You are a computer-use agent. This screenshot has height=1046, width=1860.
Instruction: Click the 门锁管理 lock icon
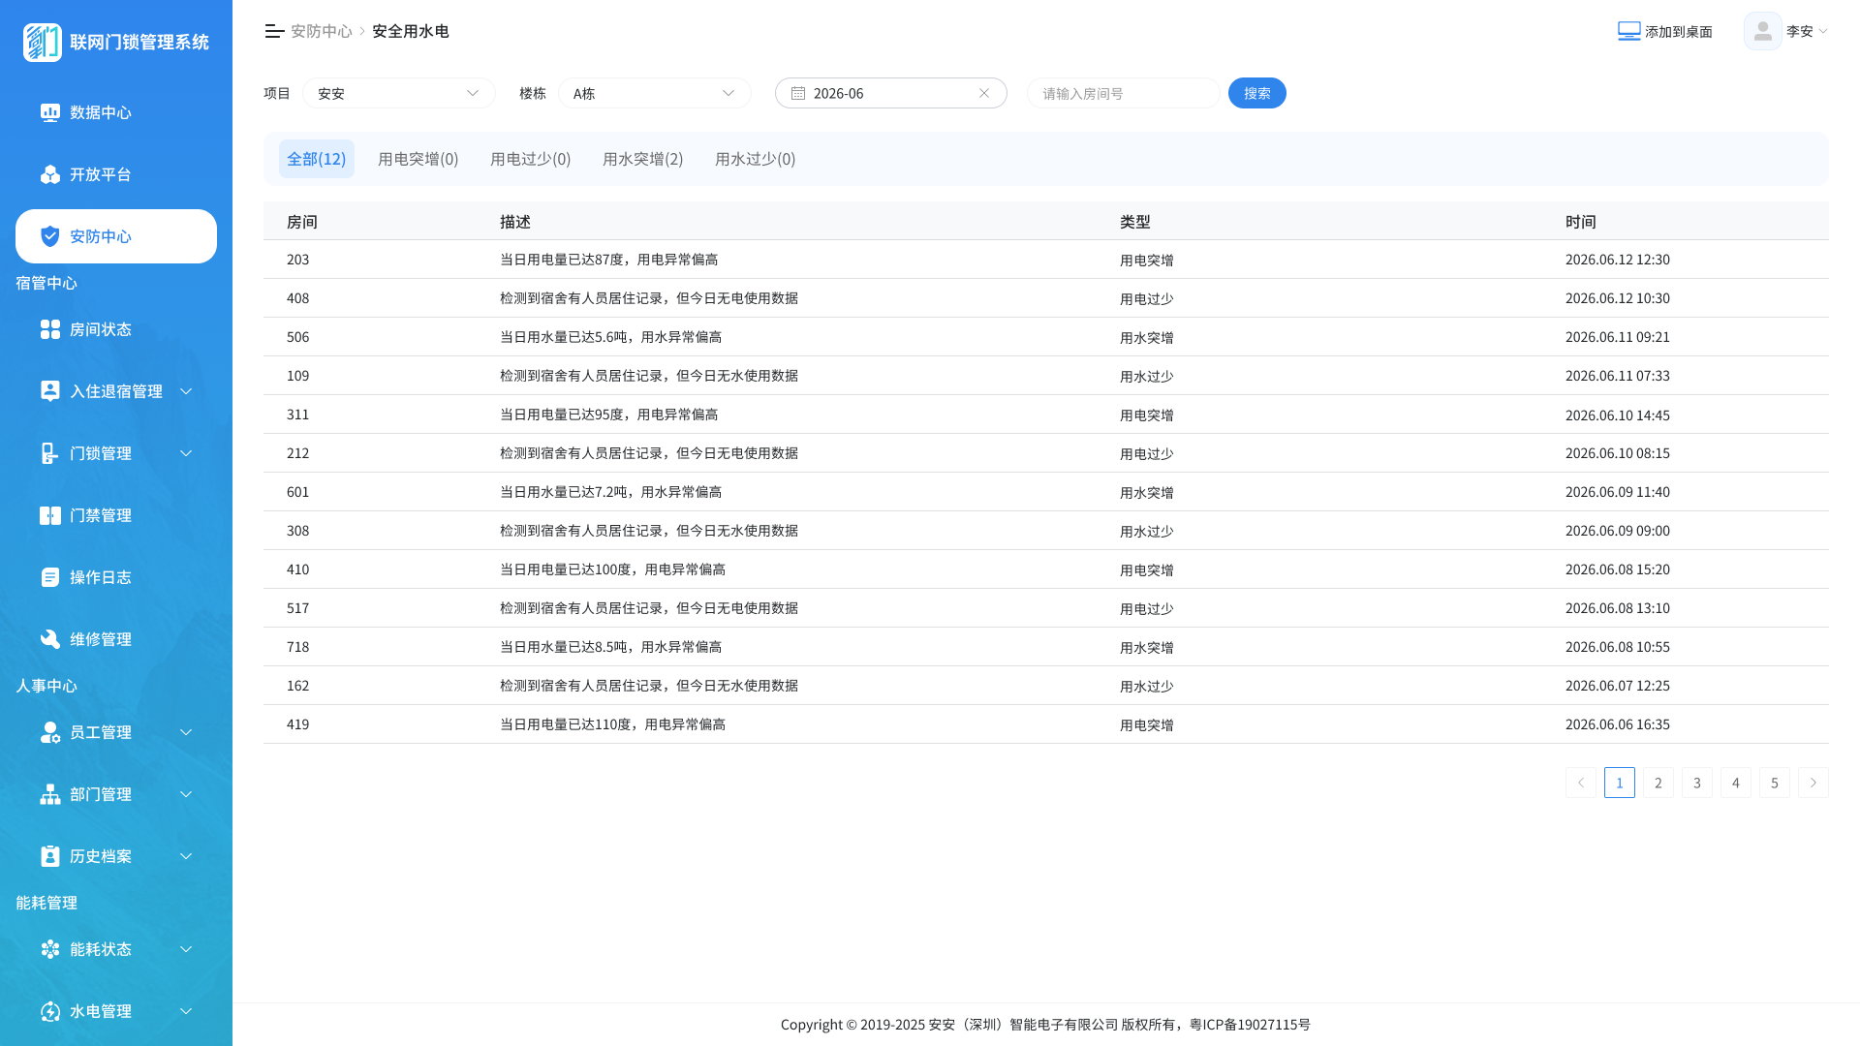(x=50, y=453)
